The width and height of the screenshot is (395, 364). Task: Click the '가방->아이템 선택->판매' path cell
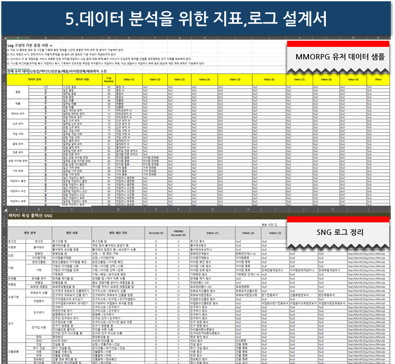[x=118, y=270]
